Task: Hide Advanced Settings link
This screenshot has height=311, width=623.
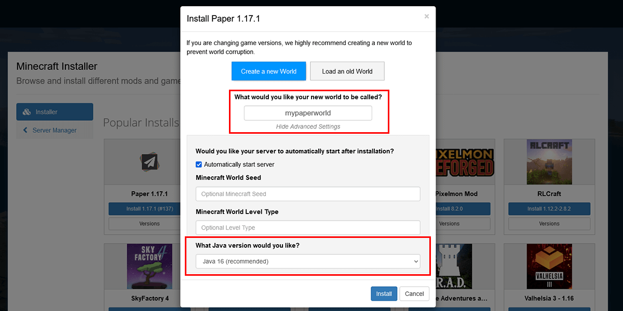Action: (308, 126)
